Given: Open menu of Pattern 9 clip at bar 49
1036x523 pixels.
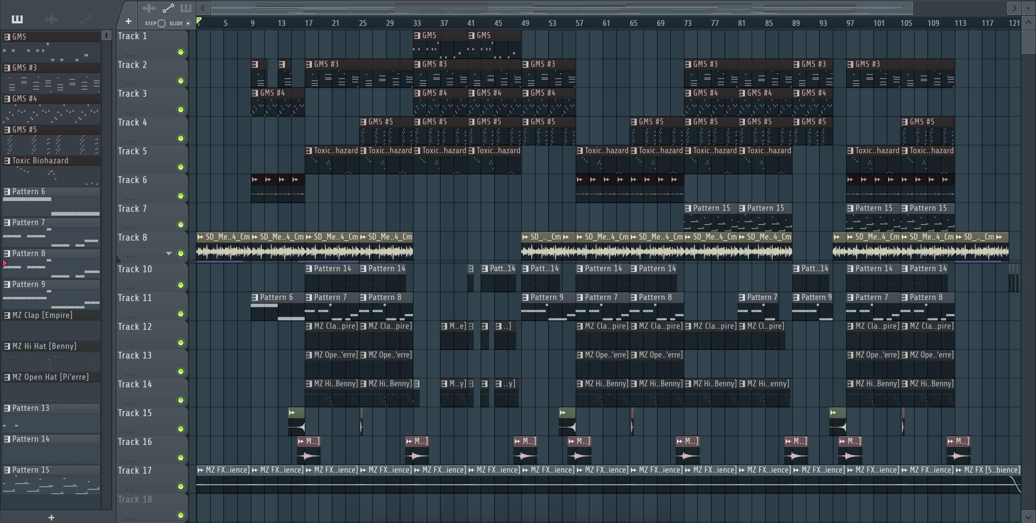Looking at the screenshot, I should (x=525, y=297).
